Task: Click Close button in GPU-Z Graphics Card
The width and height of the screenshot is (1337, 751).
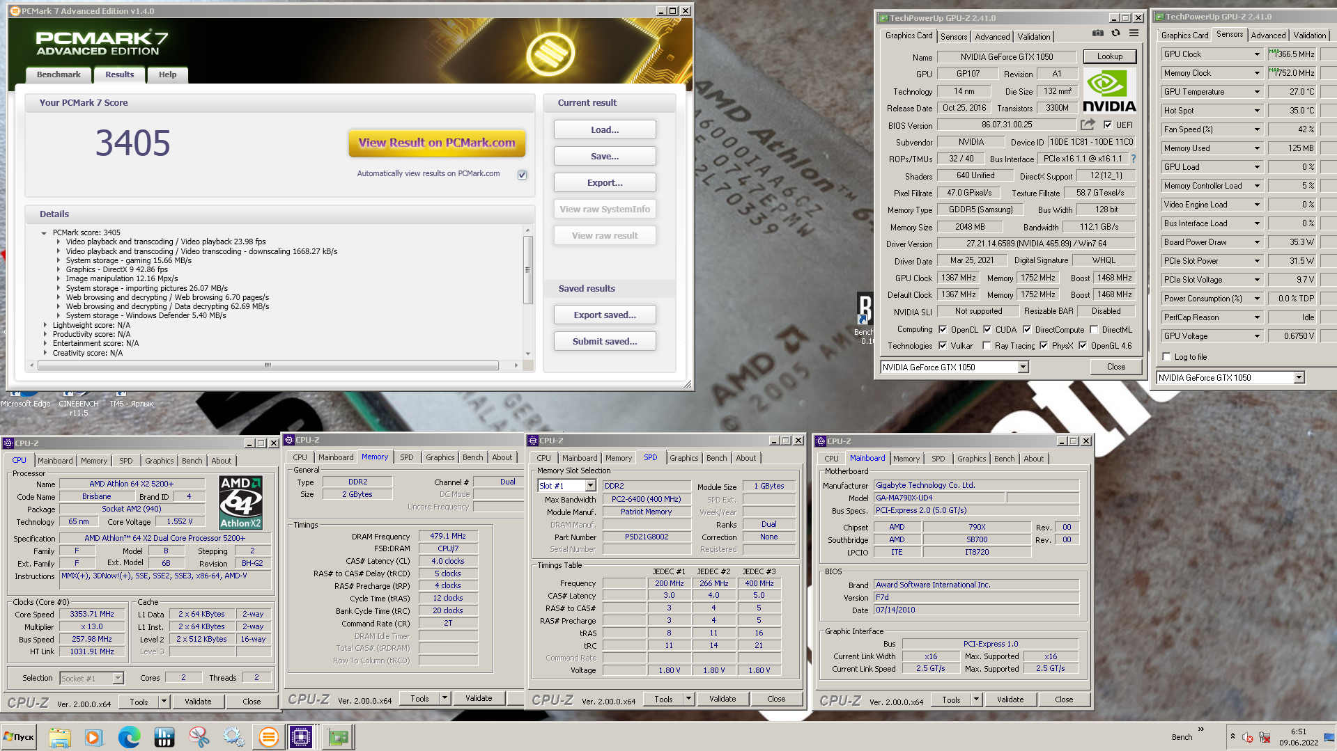Action: pos(1116,367)
